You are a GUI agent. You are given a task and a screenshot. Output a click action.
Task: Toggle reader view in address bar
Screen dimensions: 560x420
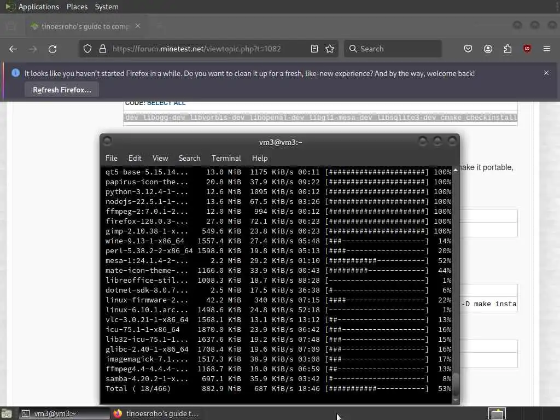click(x=314, y=49)
